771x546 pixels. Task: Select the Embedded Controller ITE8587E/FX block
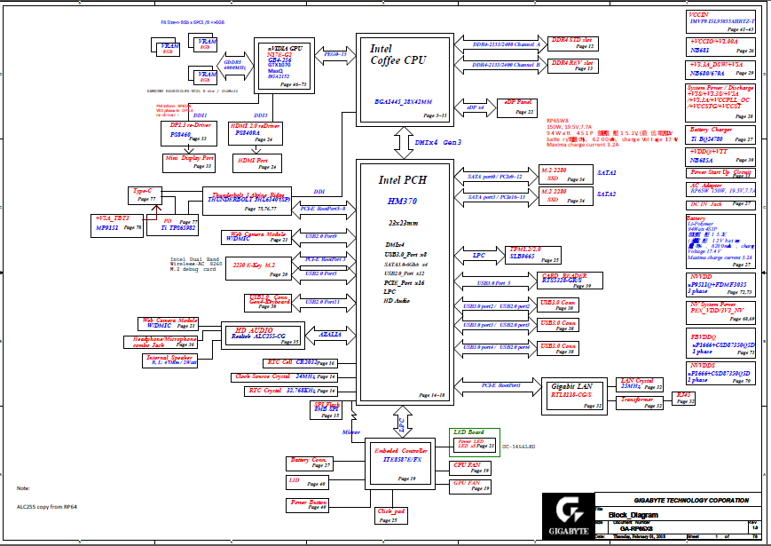[x=400, y=463]
